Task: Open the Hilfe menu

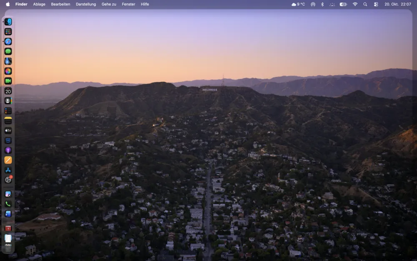Action: [x=145, y=4]
